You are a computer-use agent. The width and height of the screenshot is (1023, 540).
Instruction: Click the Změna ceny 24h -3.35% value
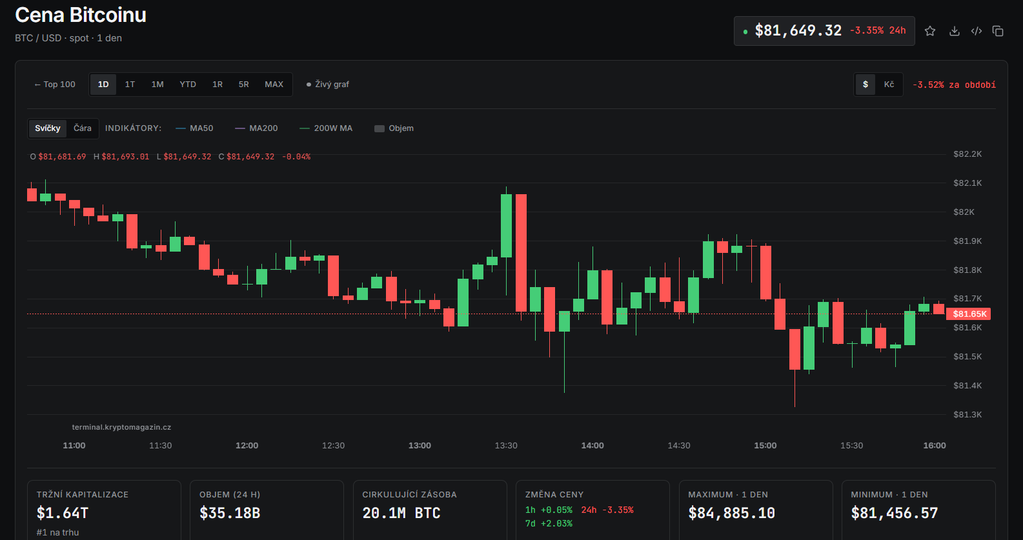tap(607, 510)
